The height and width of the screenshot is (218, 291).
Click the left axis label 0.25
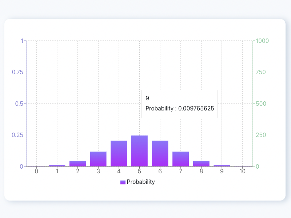click(17, 135)
